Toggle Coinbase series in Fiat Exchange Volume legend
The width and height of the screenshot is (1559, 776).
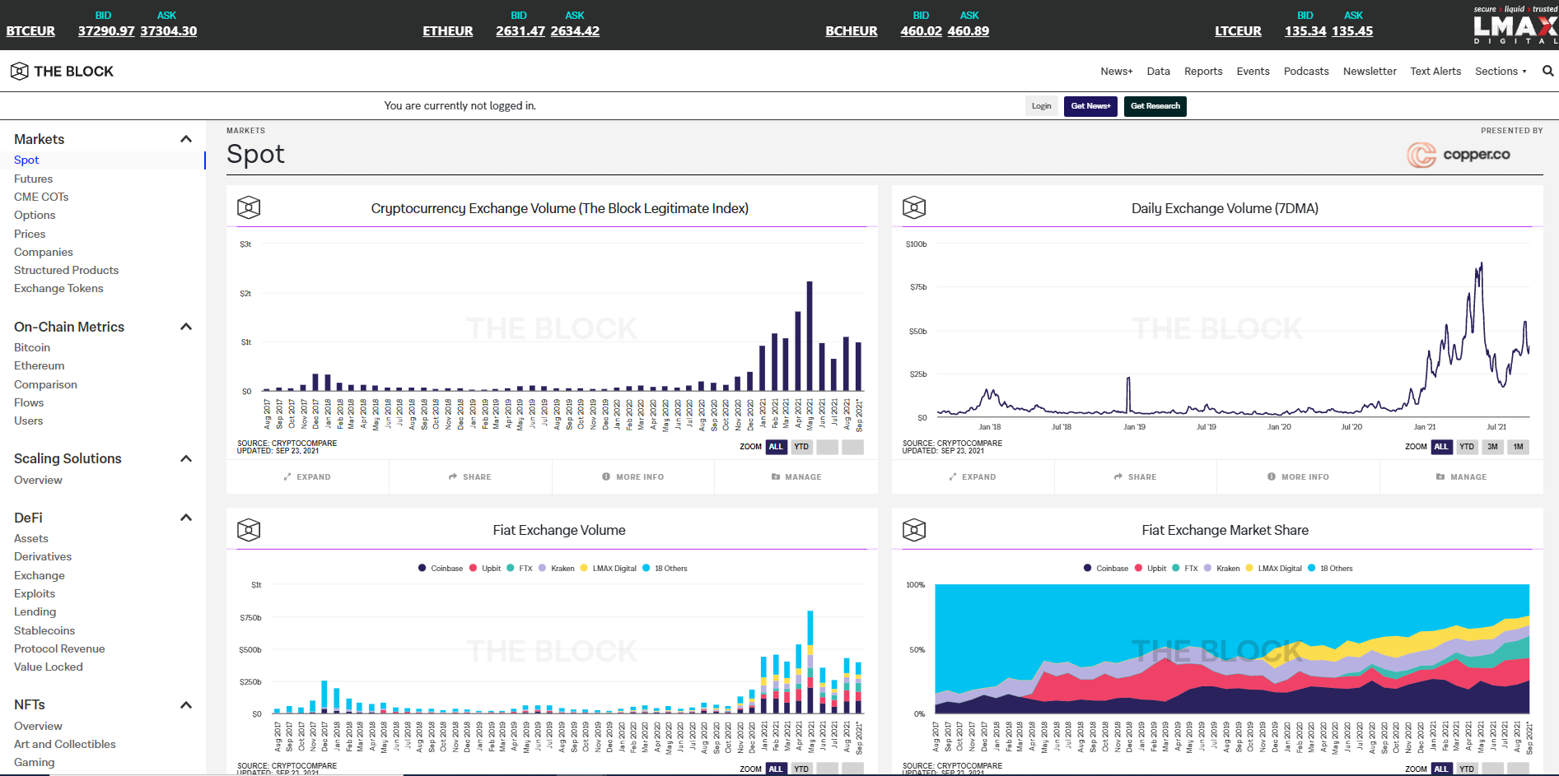click(x=441, y=569)
